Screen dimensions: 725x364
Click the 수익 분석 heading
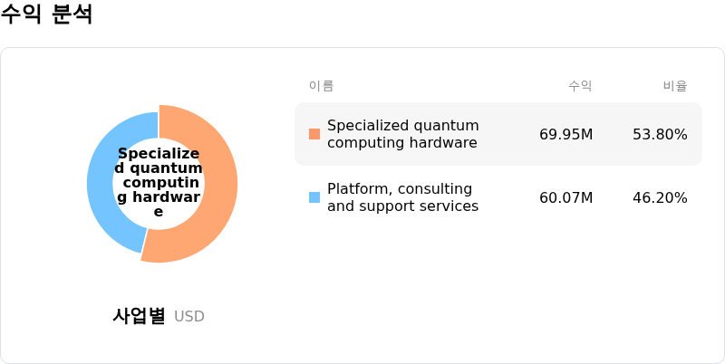46,14
